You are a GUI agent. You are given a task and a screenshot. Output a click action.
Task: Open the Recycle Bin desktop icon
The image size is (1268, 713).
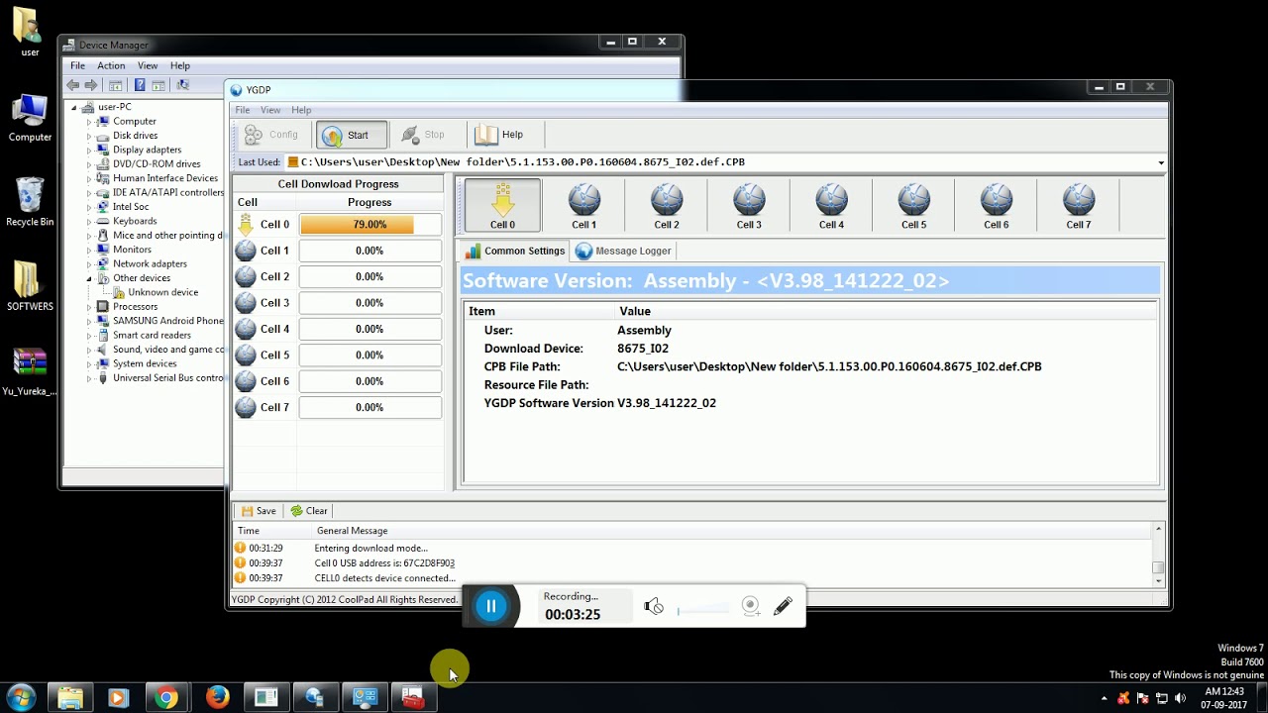(30, 201)
